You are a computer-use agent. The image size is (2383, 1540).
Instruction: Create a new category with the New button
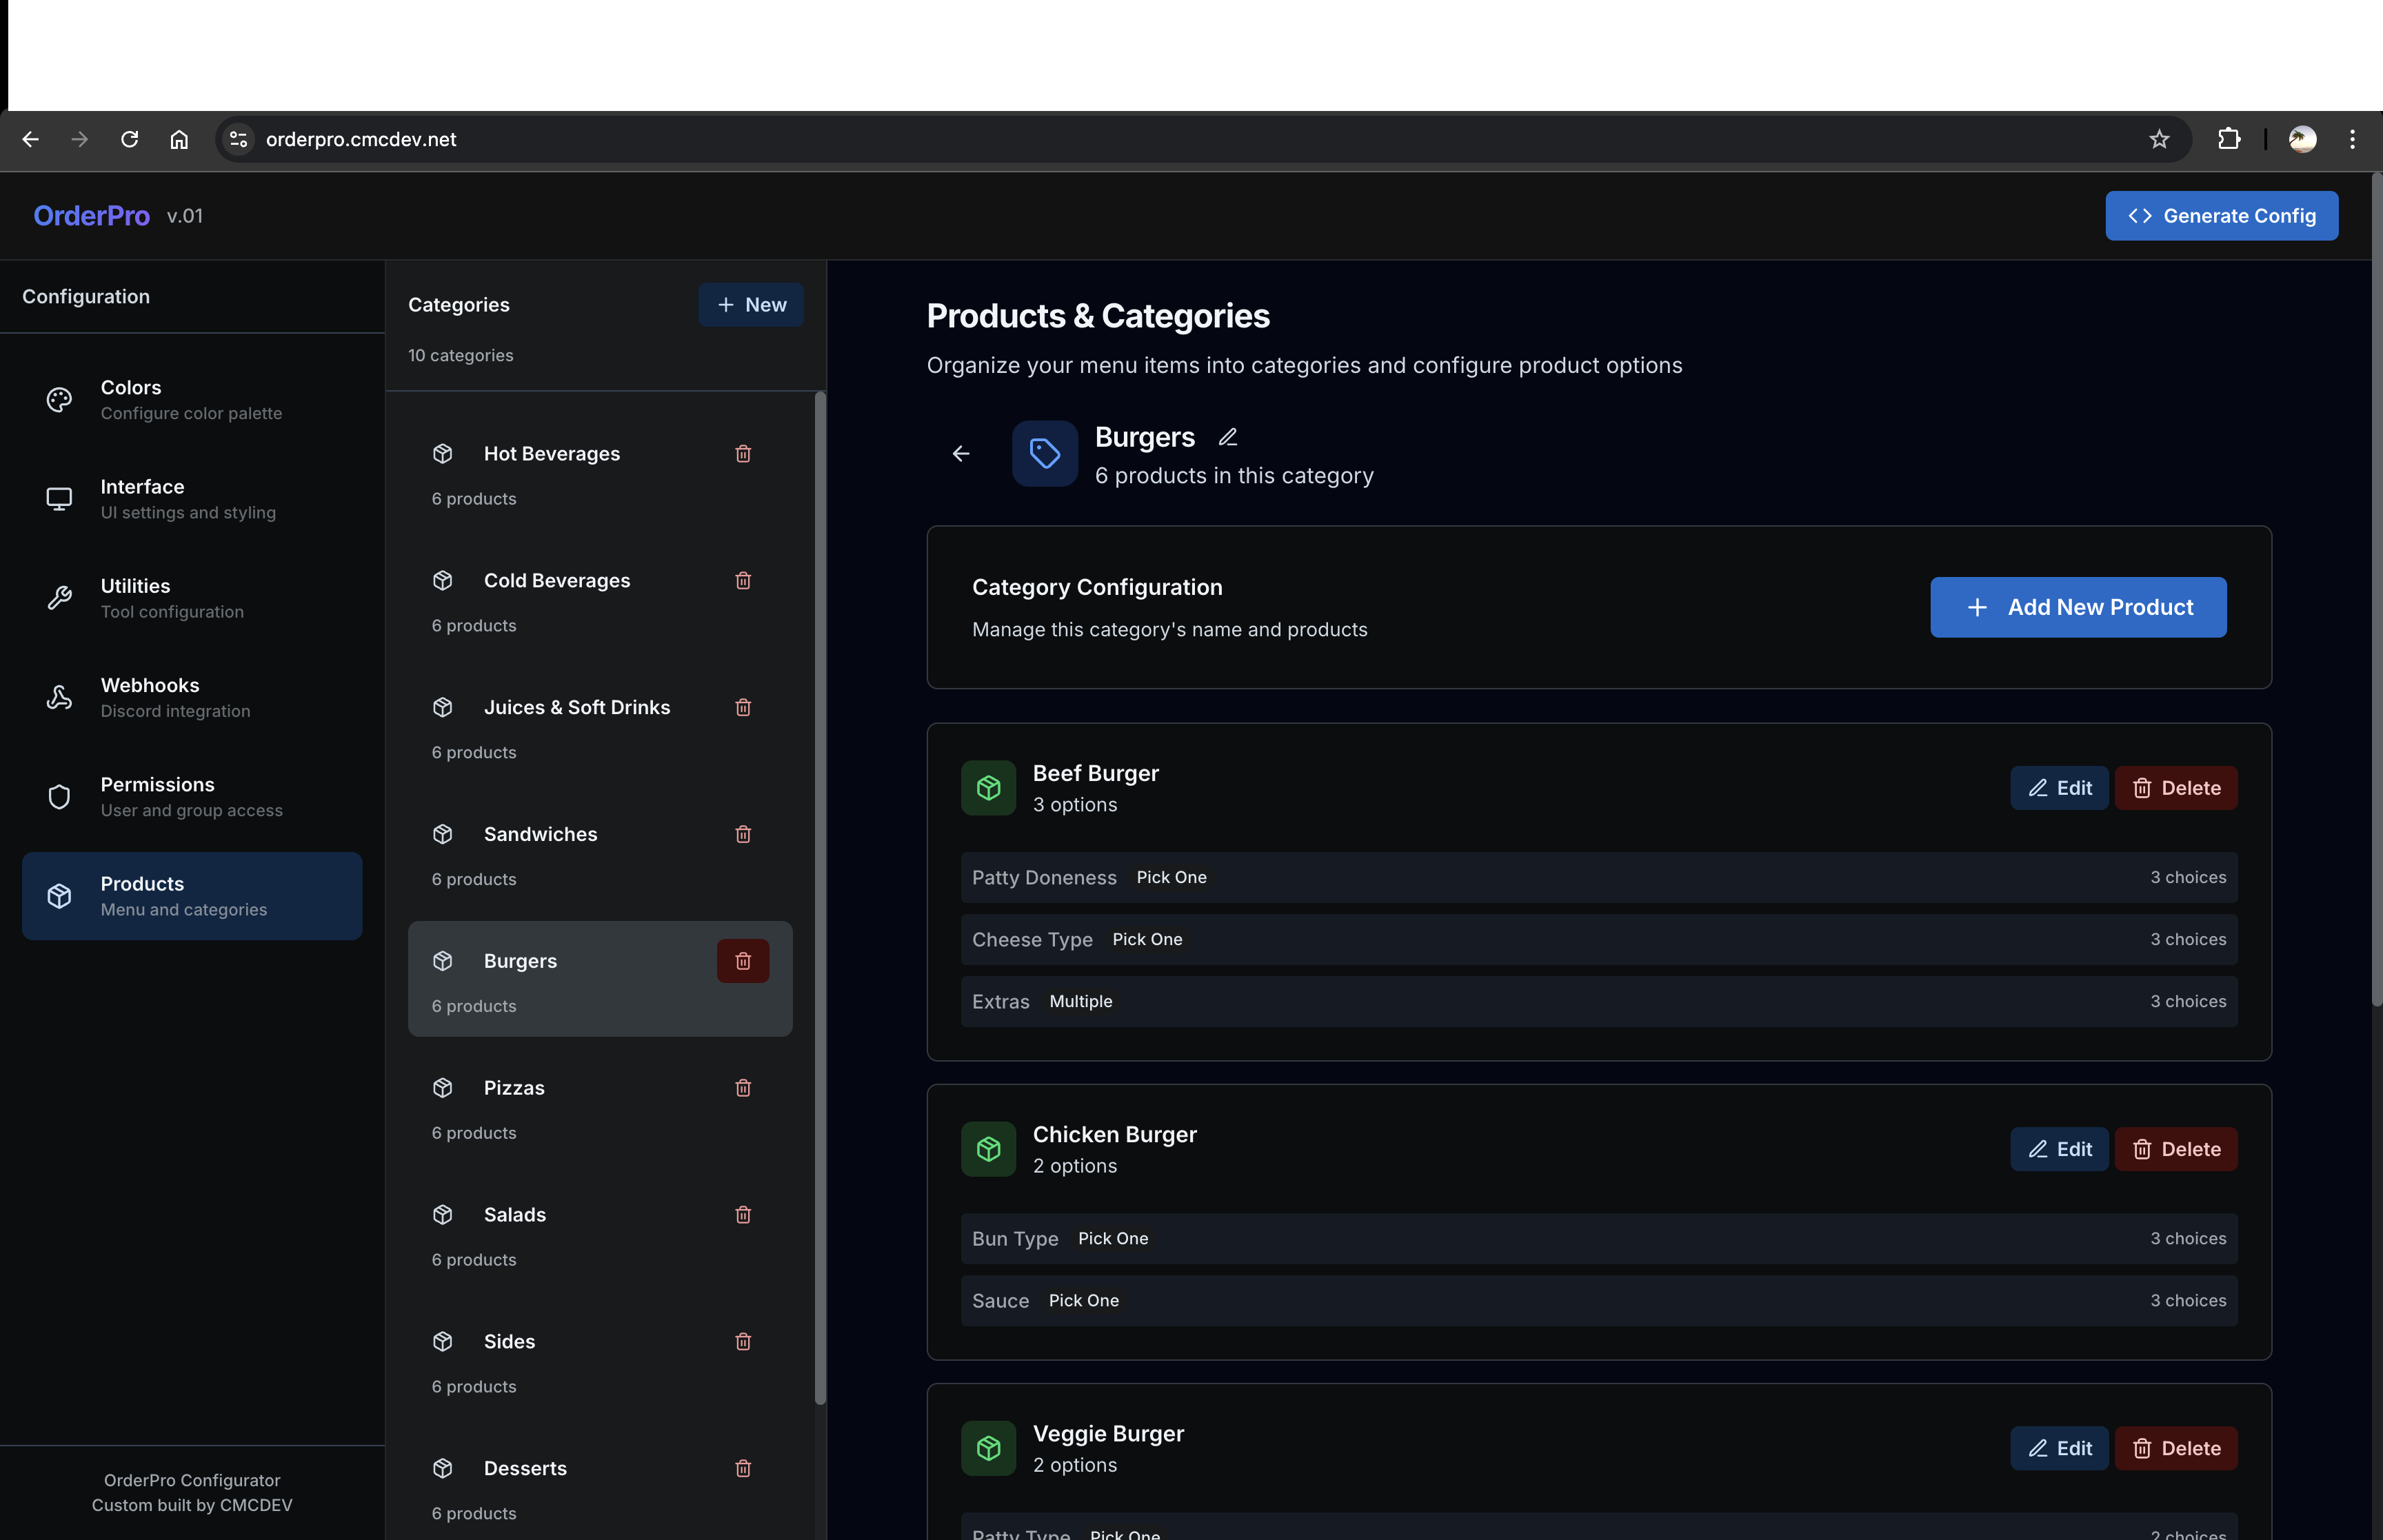[750, 304]
